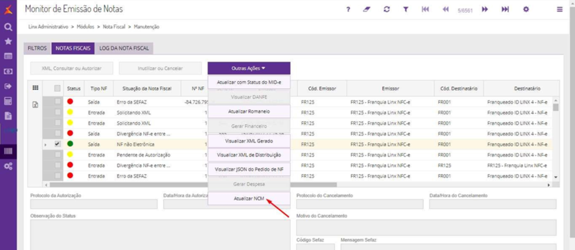The image size is (575, 250).
Task: Check the Pendente de Autorização row checkbox
Action: 57,155
